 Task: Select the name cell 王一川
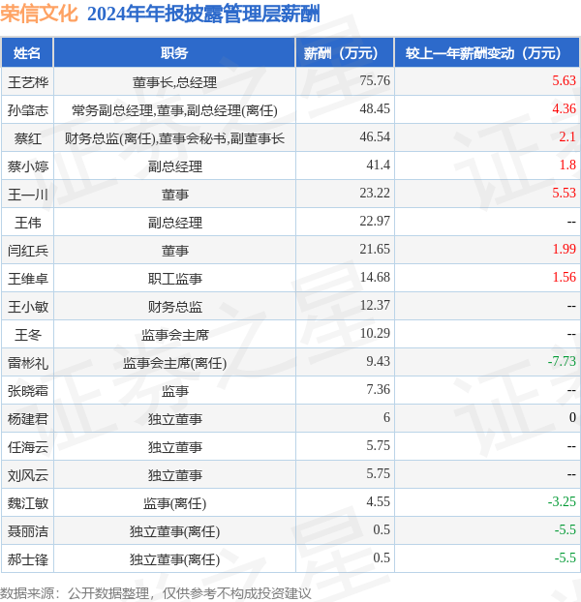click(28, 195)
